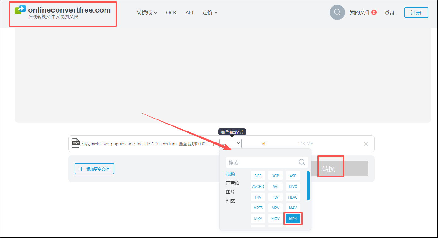Switch to the 图片 format category
This screenshot has height=238, width=438.
pyautogui.click(x=231, y=192)
